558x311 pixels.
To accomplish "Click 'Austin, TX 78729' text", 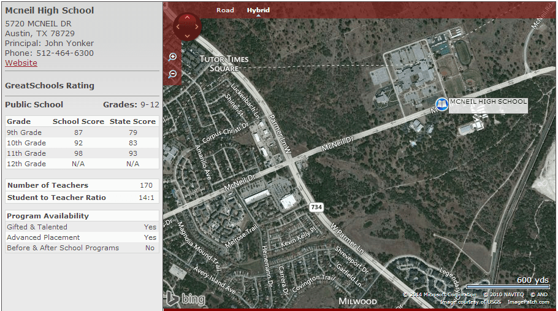I will point(40,34).
